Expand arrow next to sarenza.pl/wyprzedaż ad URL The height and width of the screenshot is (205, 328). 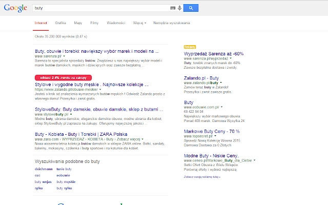click(231, 58)
